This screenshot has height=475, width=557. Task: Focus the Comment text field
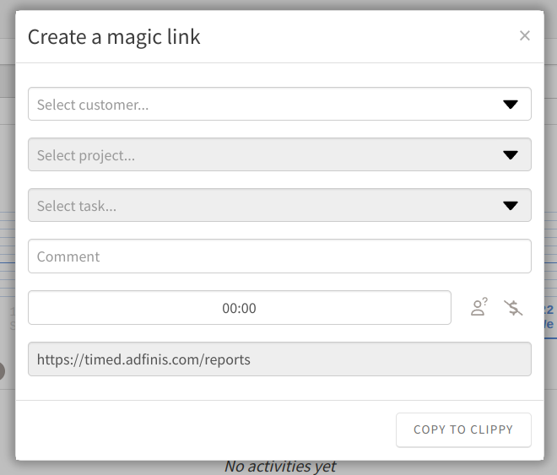tap(279, 256)
